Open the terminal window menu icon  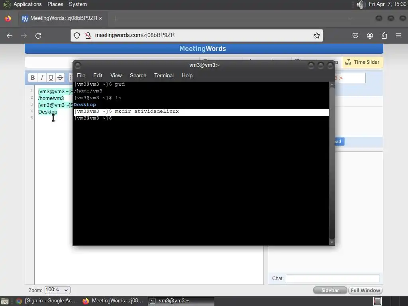[x=78, y=65]
